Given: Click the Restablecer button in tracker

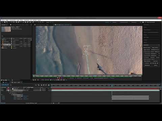Looking at the screenshot, I should click(147, 65).
